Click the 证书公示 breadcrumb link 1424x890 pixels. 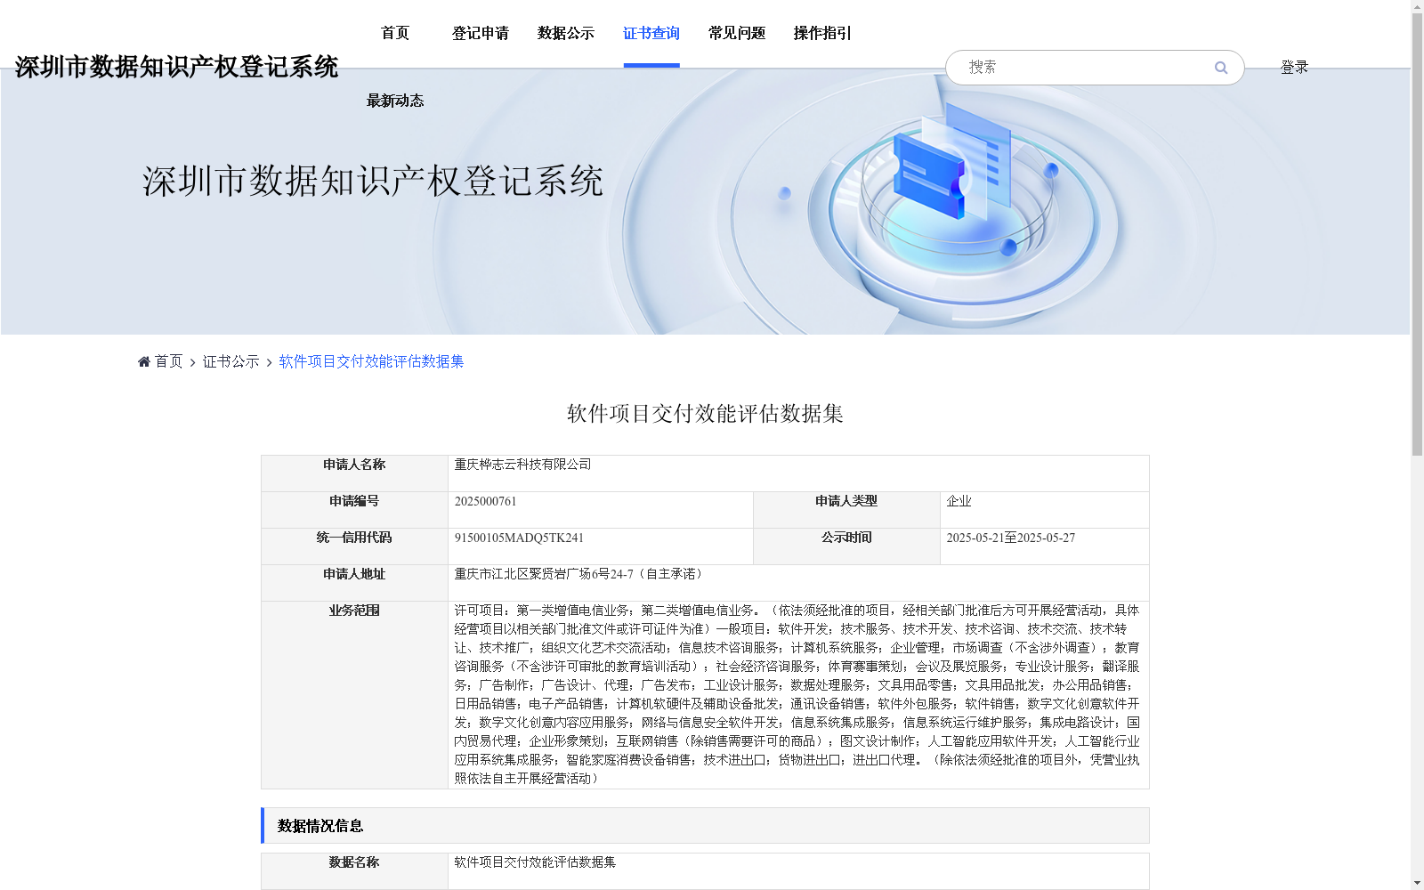tap(231, 361)
